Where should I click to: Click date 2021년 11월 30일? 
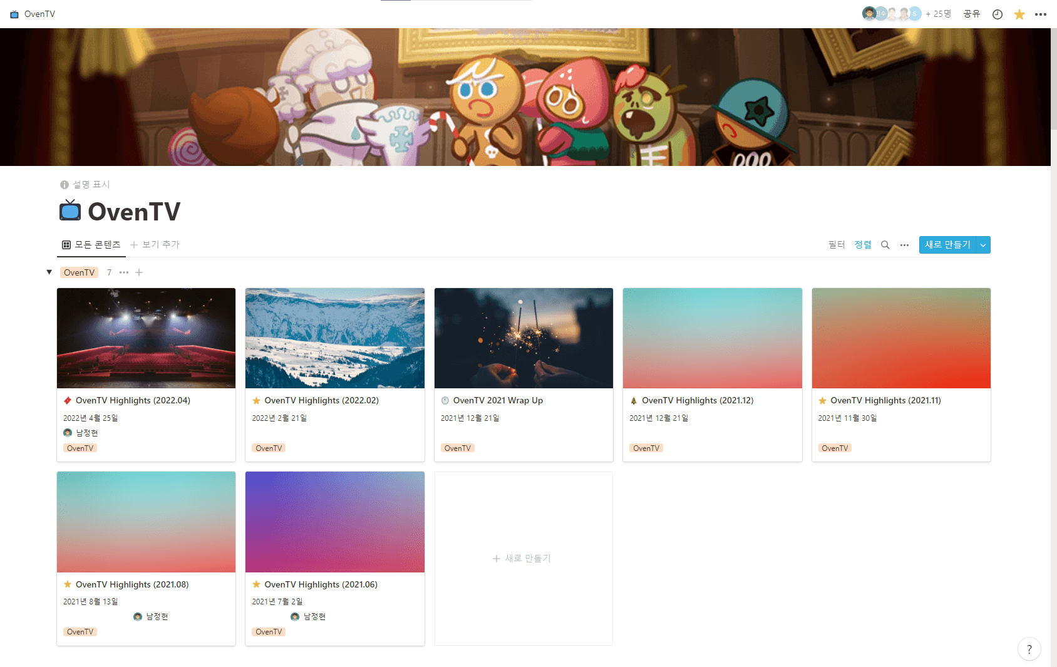[x=847, y=418]
